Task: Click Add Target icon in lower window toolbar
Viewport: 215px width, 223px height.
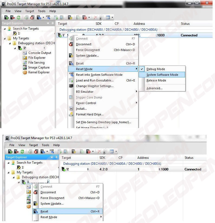Action: pyautogui.click(x=10, y=152)
